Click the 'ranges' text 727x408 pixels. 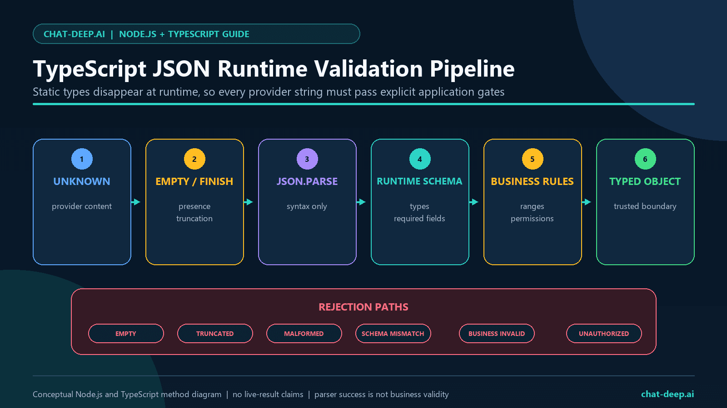pyautogui.click(x=532, y=206)
